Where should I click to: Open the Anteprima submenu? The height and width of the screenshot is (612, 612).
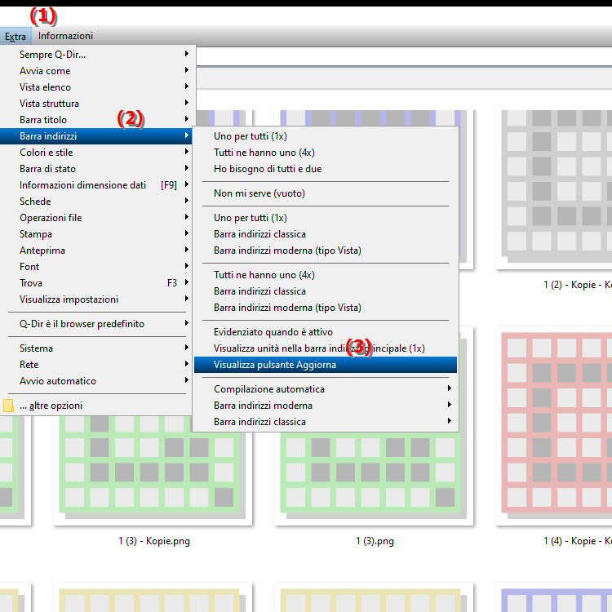95,251
